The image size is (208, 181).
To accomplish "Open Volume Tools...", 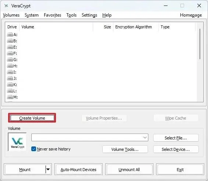I will (x=125, y=149).
